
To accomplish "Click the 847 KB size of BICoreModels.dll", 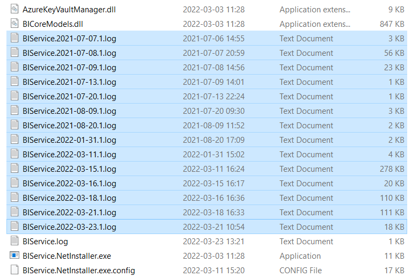I will [x=392, y=24].
